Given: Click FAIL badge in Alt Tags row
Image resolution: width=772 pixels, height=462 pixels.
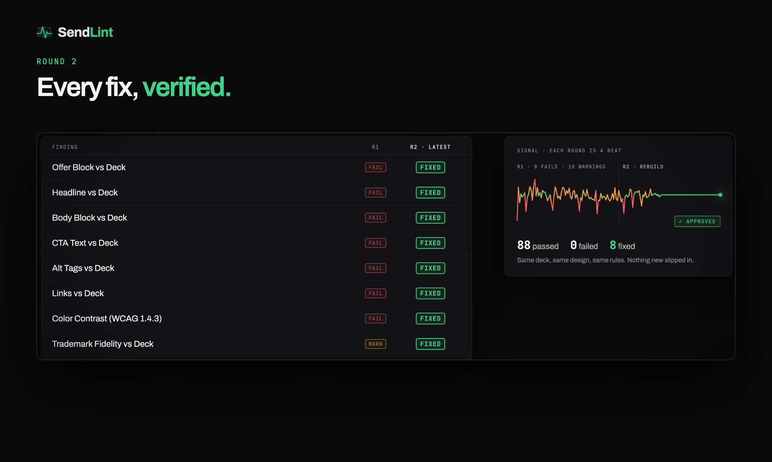Looking at the screenshot, I should coord(375,268).
